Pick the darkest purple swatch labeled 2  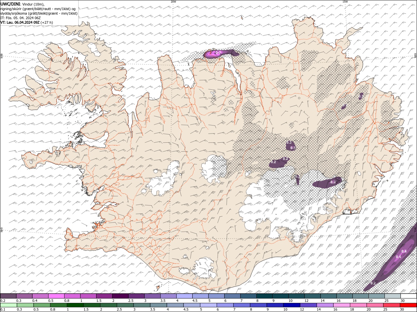tap(120, 296)
